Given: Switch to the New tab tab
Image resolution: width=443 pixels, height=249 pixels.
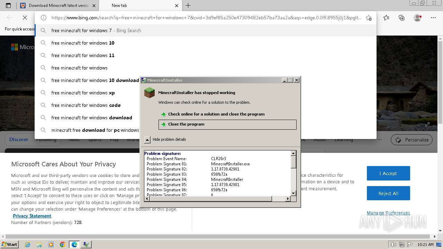Looking at the screenshot, I should click(140, 6).
